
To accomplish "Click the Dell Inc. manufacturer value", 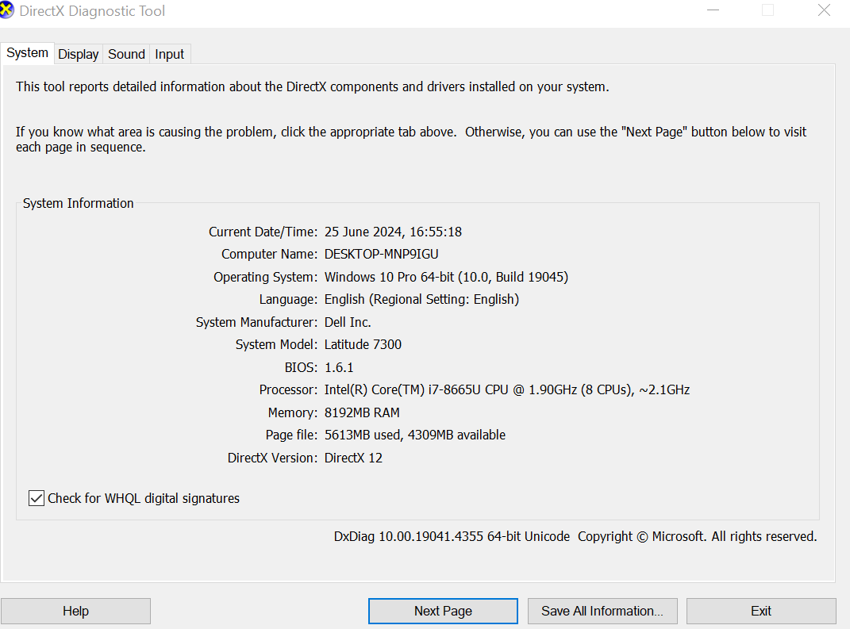I will tap(348, 322).
